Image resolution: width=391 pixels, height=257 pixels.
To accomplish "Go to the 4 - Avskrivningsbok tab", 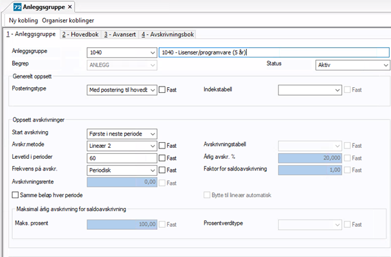I will click(x=168, y=34).
